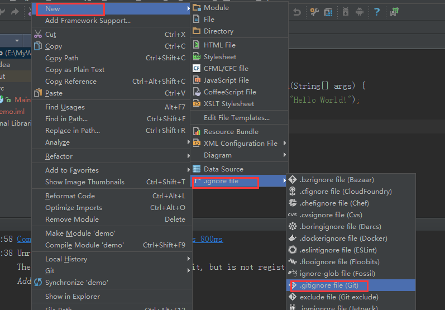Screen dimensions: 445x310
Task: Click Synchronize 'demo' in the context menu
Action: (x=76, y=282)
